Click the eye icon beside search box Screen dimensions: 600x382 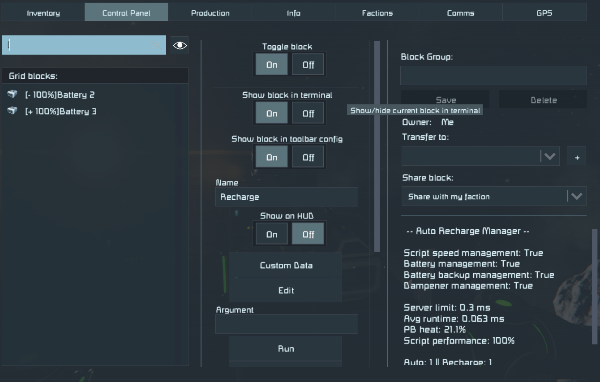(180, 45)
